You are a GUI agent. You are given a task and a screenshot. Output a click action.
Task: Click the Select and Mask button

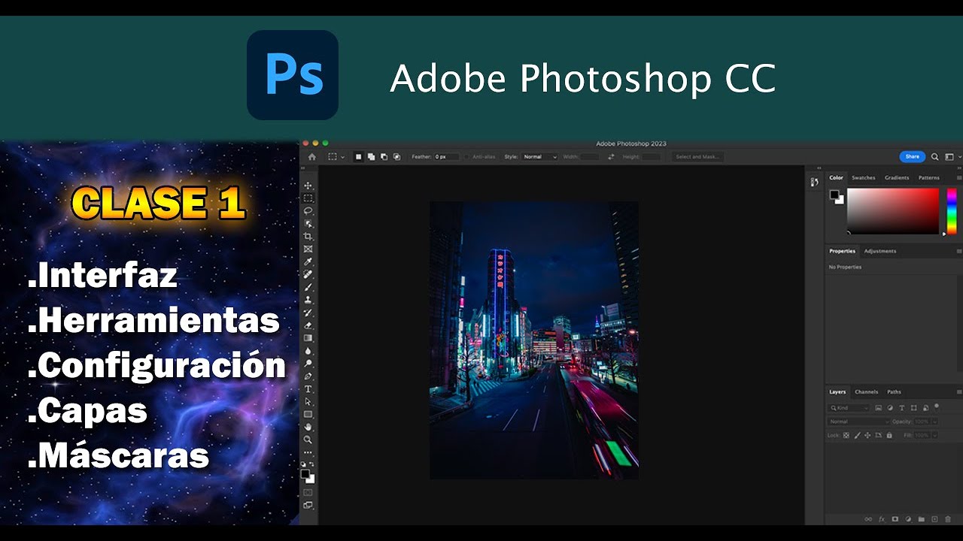click(698, 157)
